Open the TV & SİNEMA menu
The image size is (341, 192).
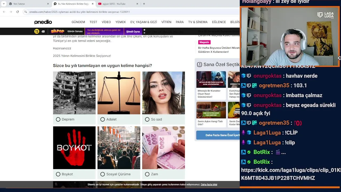[198, 22]
